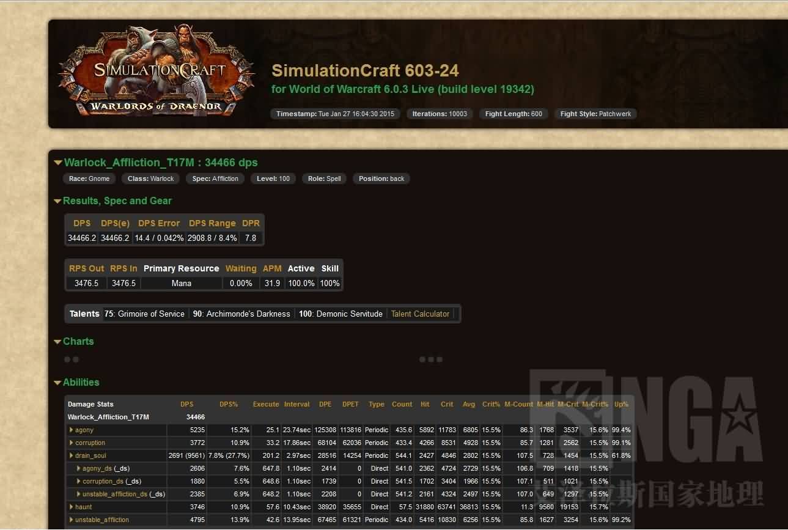
Task: Click the RPS In column header
Action: tap(123, 268)
